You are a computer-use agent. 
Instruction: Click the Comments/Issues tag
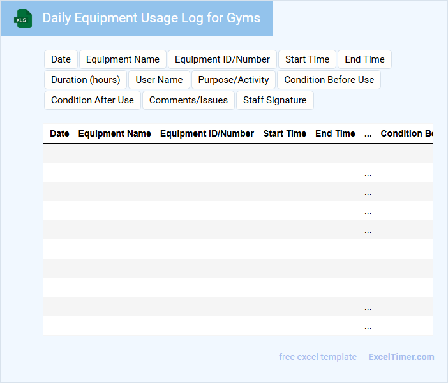pos(188,100)
